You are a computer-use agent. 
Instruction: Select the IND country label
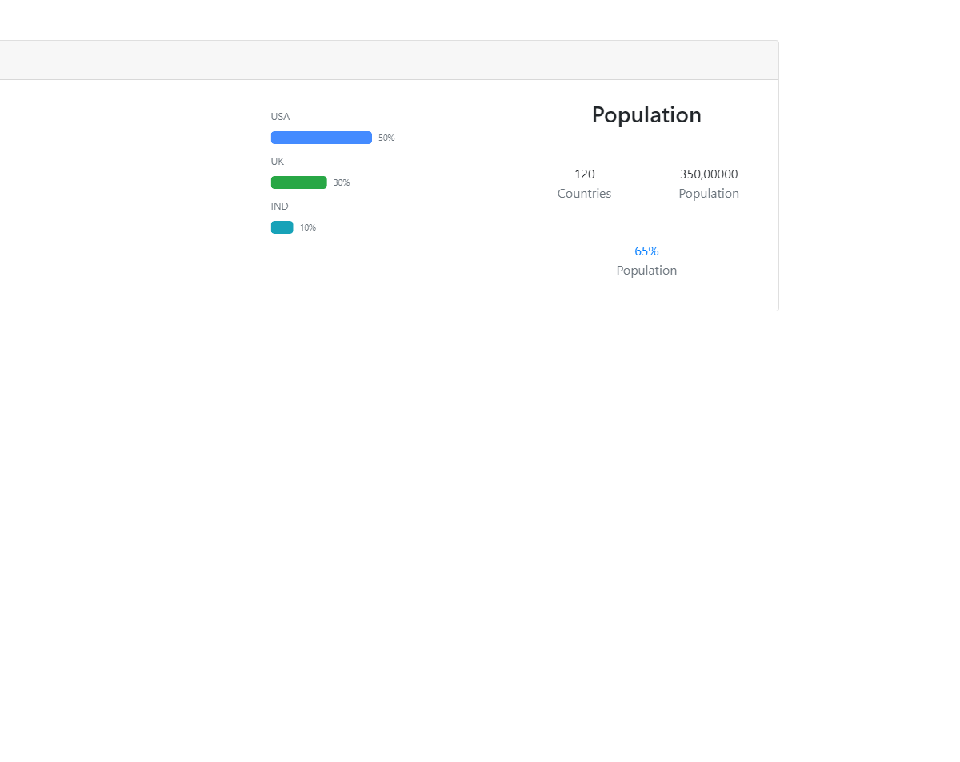coord(279,207)
